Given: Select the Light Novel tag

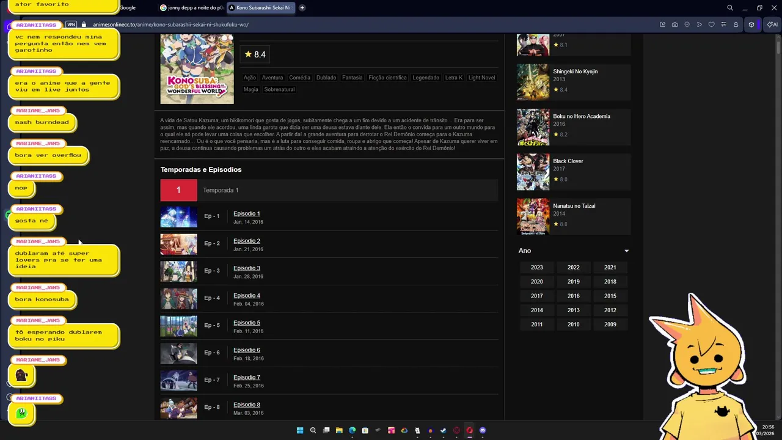Looking at the screenshot, I should [481, 78].
